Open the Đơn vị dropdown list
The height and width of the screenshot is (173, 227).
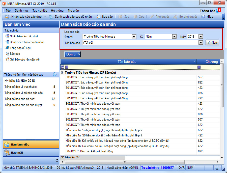(x=134, y=37)
